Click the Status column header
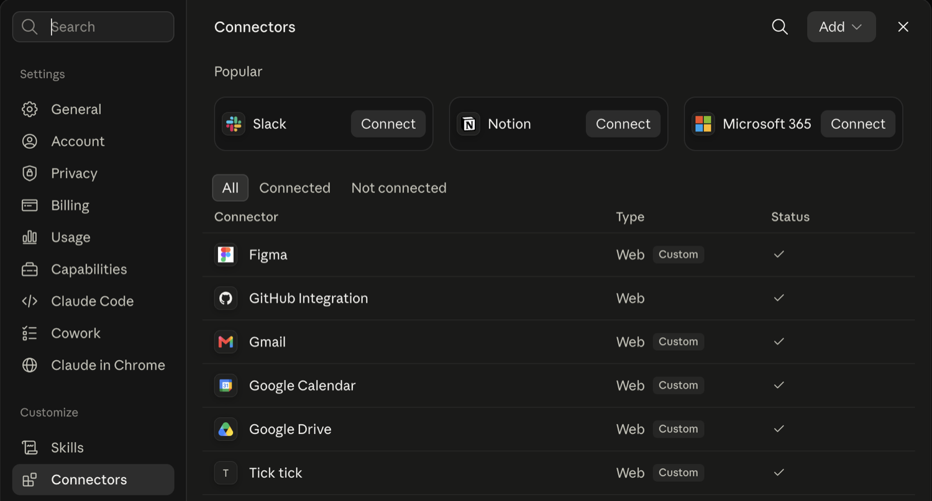Viewport: 932px width, 501px height. point(790,217)
